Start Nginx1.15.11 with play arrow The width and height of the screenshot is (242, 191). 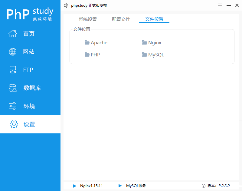[75, 186]
